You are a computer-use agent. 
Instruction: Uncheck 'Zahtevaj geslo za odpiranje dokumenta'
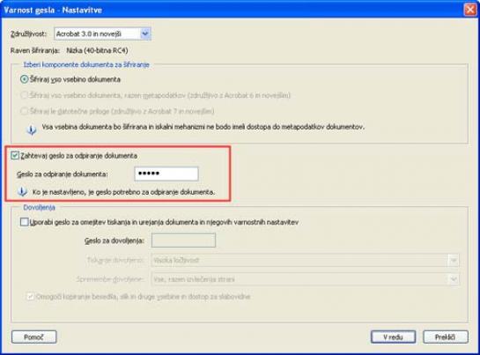[15, 156]
